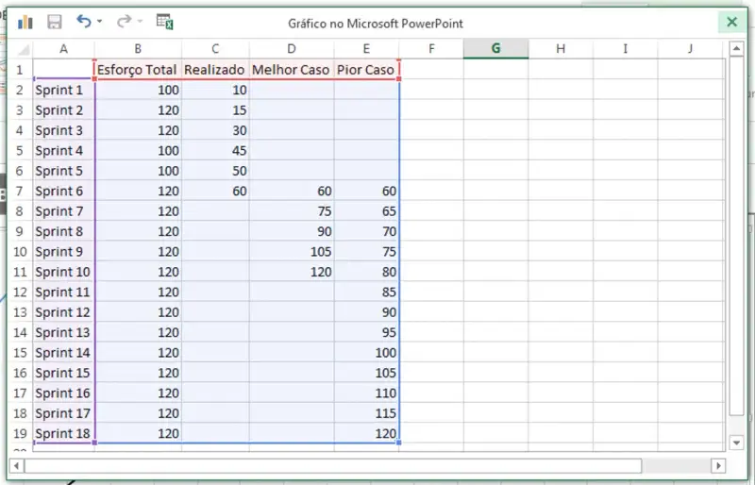This screenshot has height=485, width=755.
Task: Select the 'Melhor Caso' header cell
Action: [x=292, y=70]
